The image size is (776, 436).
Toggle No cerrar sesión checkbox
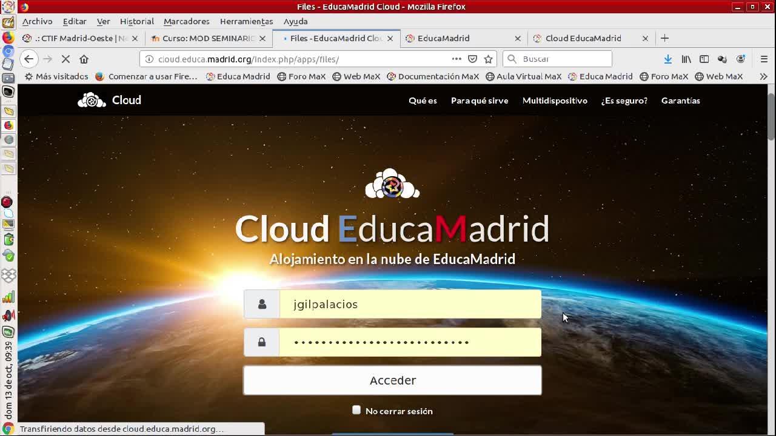click(x=356, y=410)
